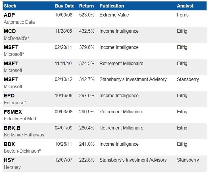Open the HSY ticker symbol
208x174 pixels.
pos(9,160)
